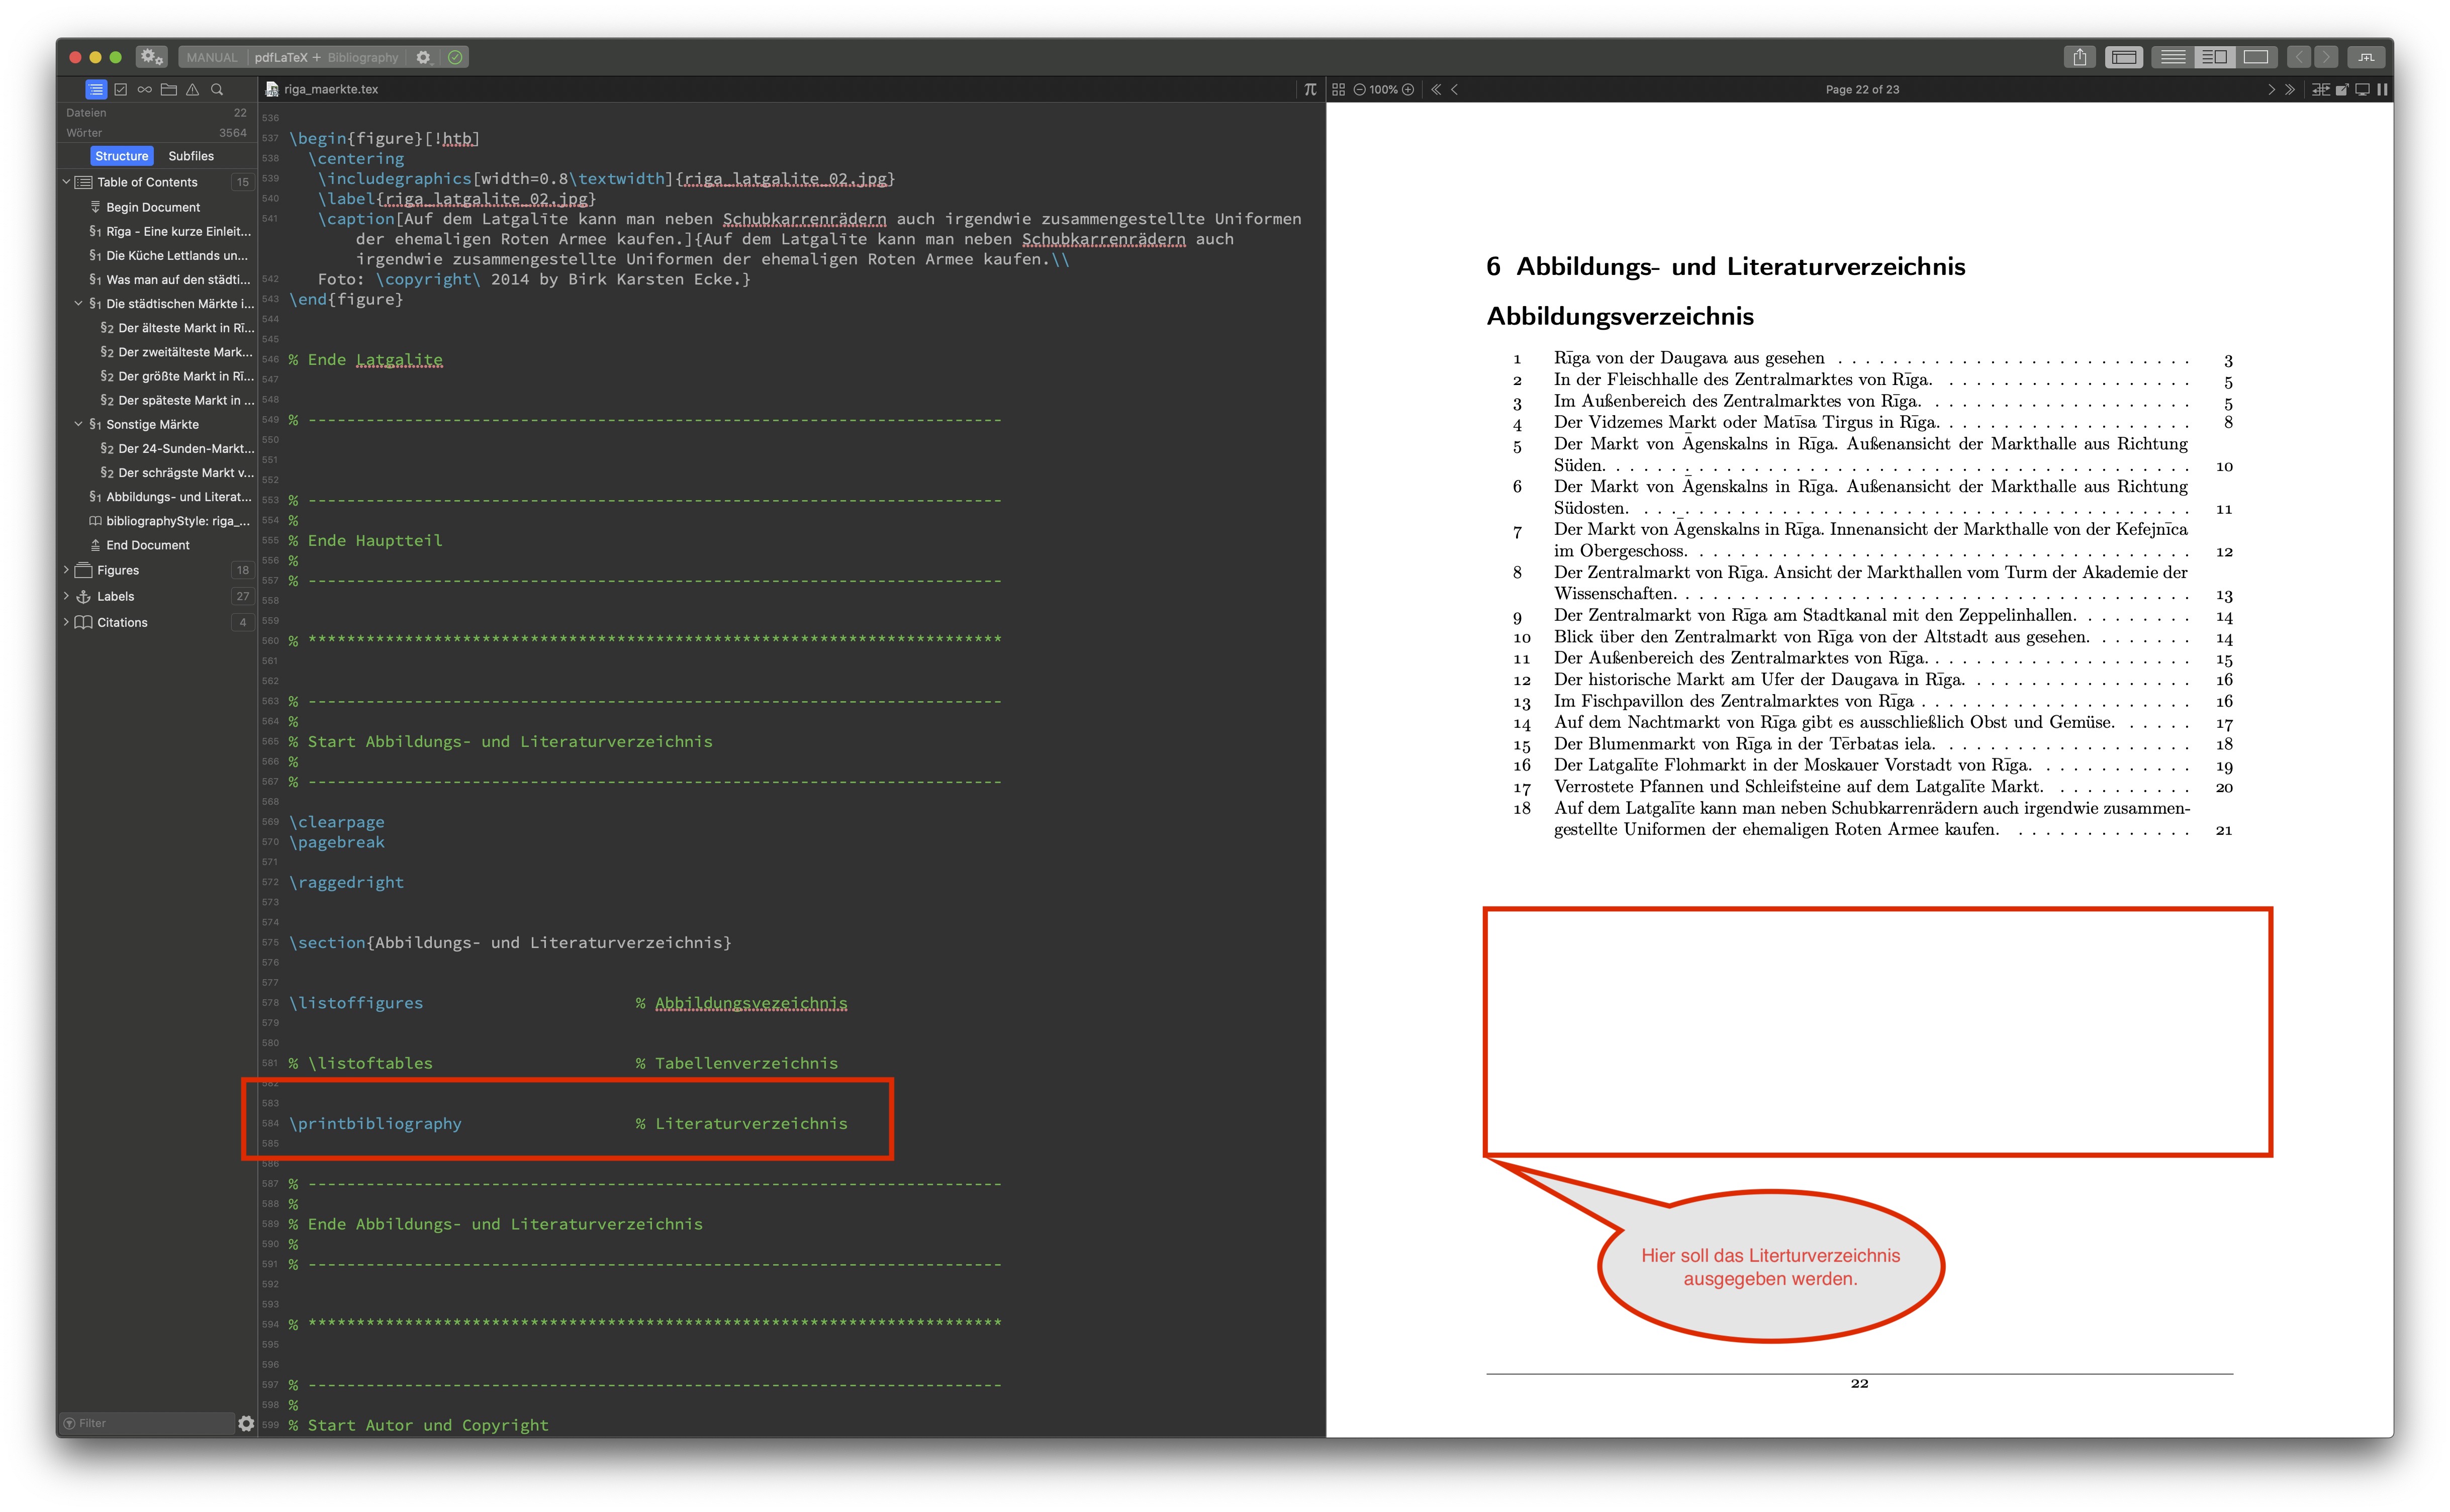The height and width of the screenshot is (1512, 2450).
Task: Navigate forward in editor history
Action: (x=2326, y=57)
